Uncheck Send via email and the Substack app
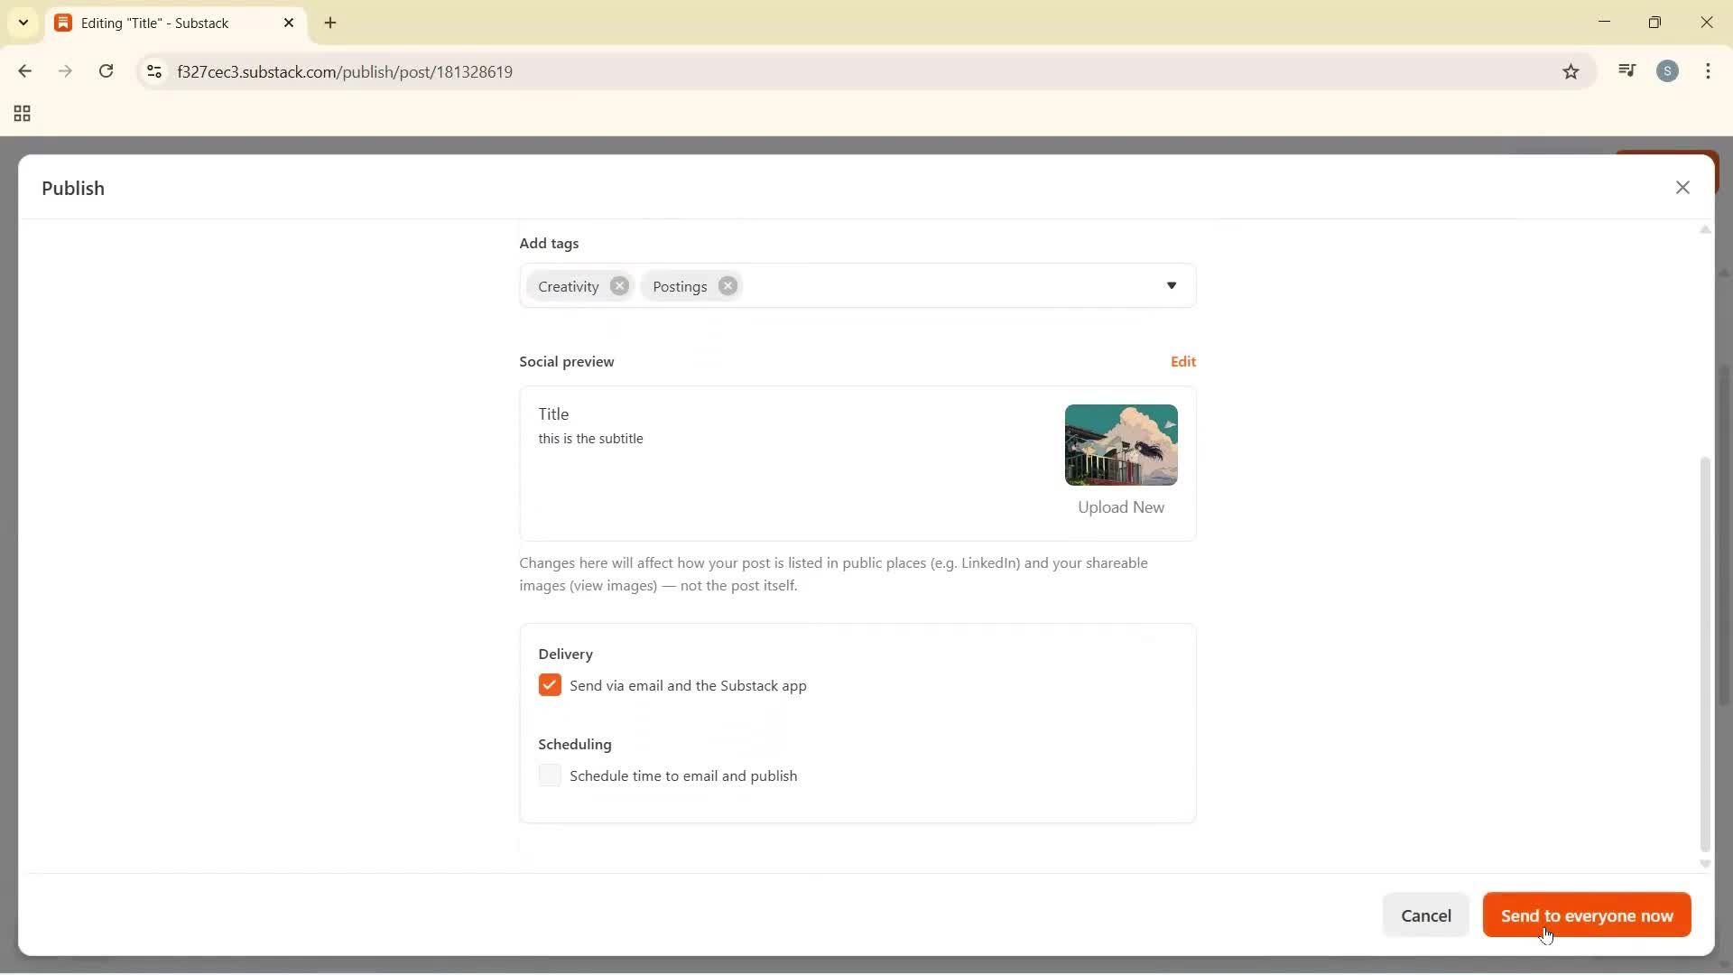The image size is (1733, 975). [x=551, y=685]
